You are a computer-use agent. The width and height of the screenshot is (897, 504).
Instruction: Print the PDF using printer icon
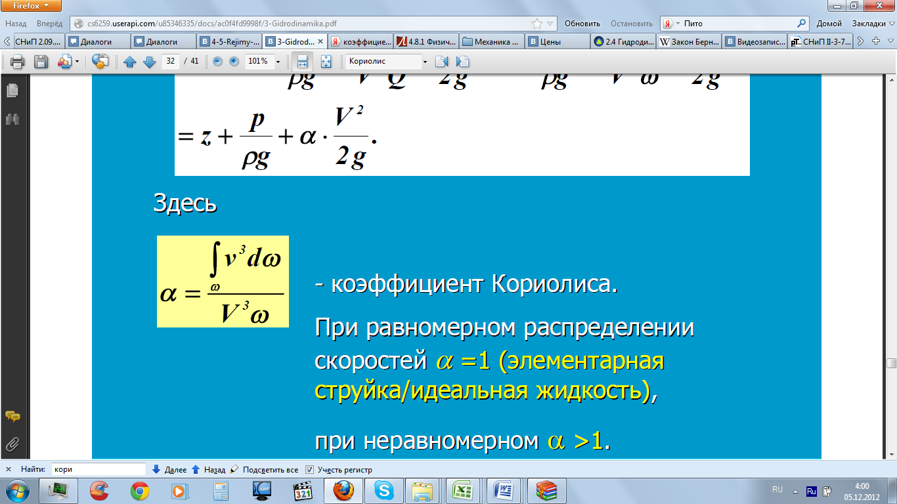click(x=18, y=62)
